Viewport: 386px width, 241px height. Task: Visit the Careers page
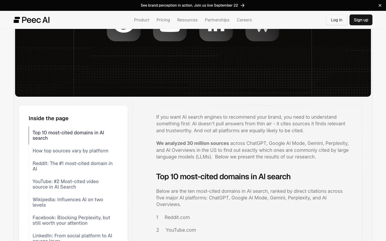tap(244, 20)
